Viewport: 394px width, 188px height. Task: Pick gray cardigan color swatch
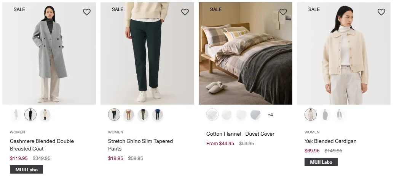coord(325,114)
